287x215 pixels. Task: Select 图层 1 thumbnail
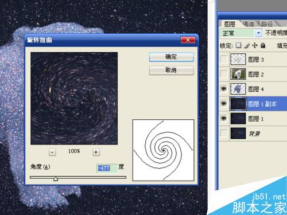tap(238, 119)
